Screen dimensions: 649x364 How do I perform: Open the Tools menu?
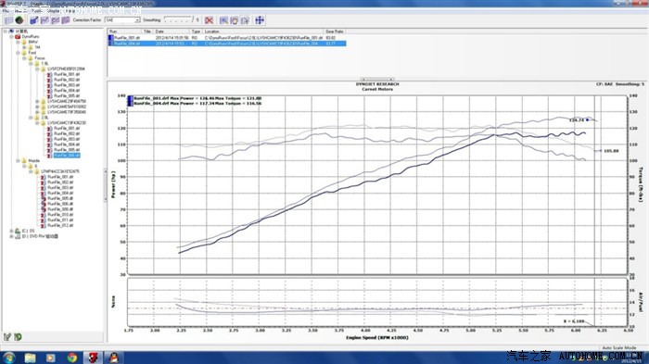pyautogui.click(x=36, y=11)
